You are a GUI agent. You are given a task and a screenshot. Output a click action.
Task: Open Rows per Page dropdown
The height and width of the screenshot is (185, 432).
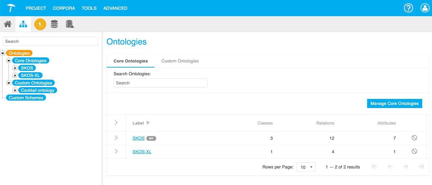[x=306, y=167]
